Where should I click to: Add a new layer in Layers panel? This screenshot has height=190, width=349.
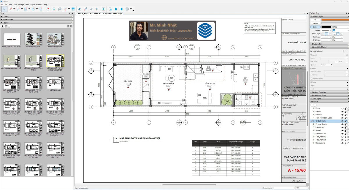click(x=312, y=105)
